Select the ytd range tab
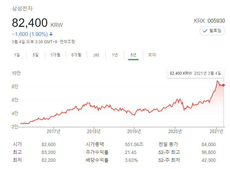The width and height of the screenshot is (230, 169). 96,55
